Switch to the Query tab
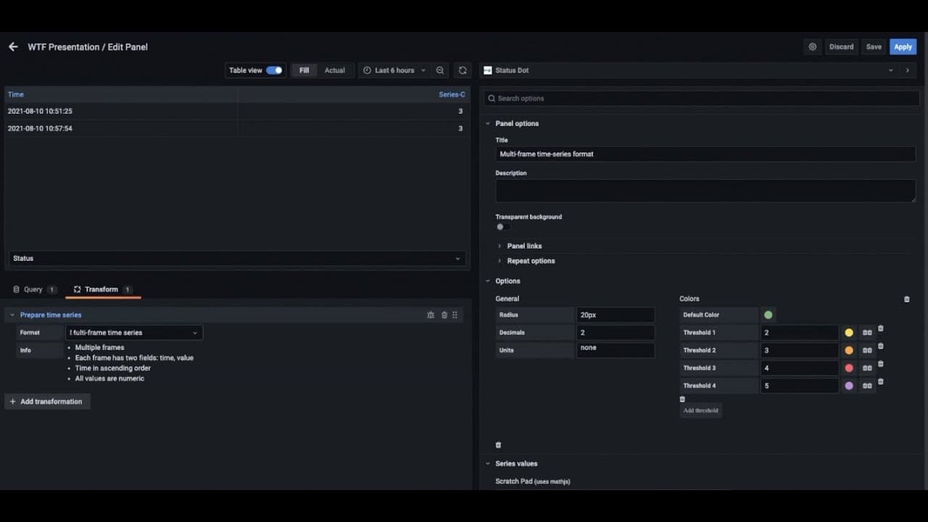This screenshot has width=928, height=522. pos(34,290)
